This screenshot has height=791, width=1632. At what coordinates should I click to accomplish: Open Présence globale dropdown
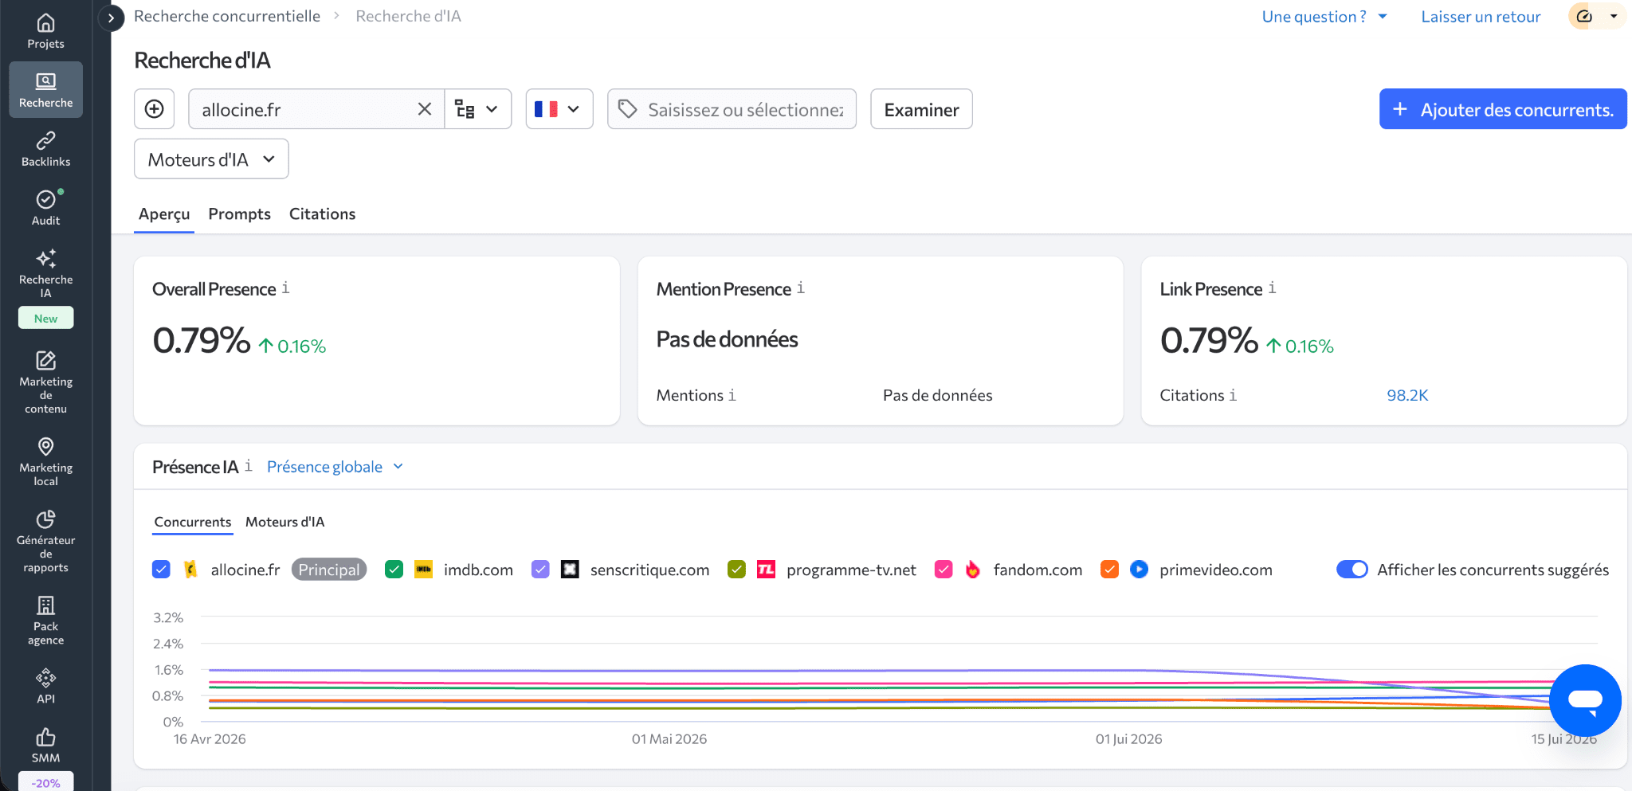(x=335, y=467)
